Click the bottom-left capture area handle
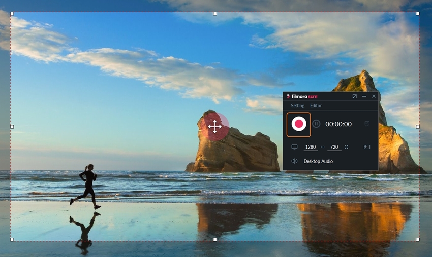The image size is (432, 257). tap(12, 240)
